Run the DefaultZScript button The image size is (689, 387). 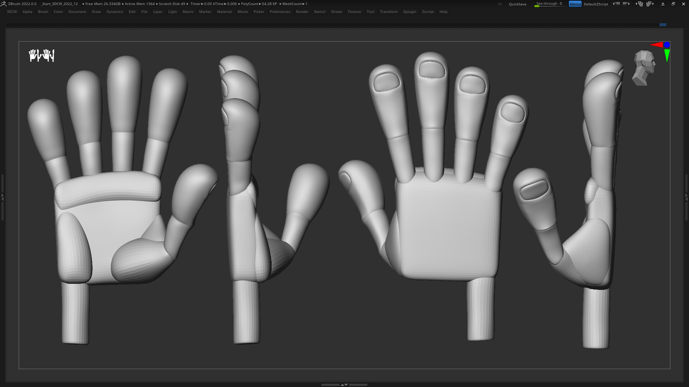[x=596, y=4]
